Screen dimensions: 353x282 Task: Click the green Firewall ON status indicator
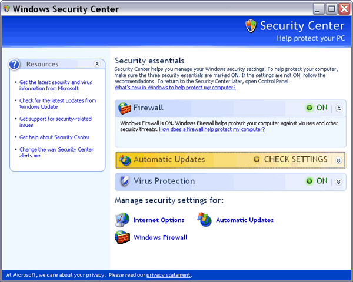coord(309,108)
